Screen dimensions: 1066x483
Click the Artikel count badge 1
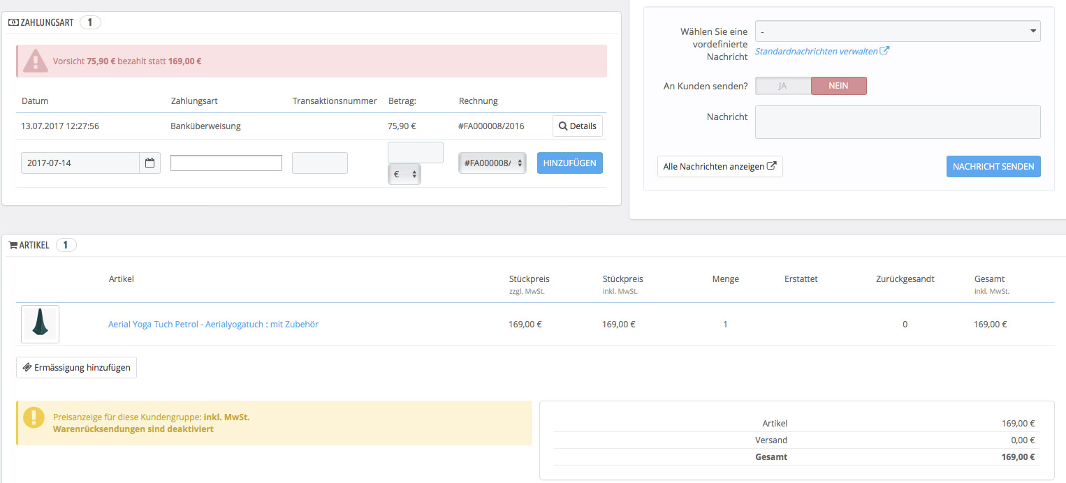pyautogui.click(x=66, y=245)
